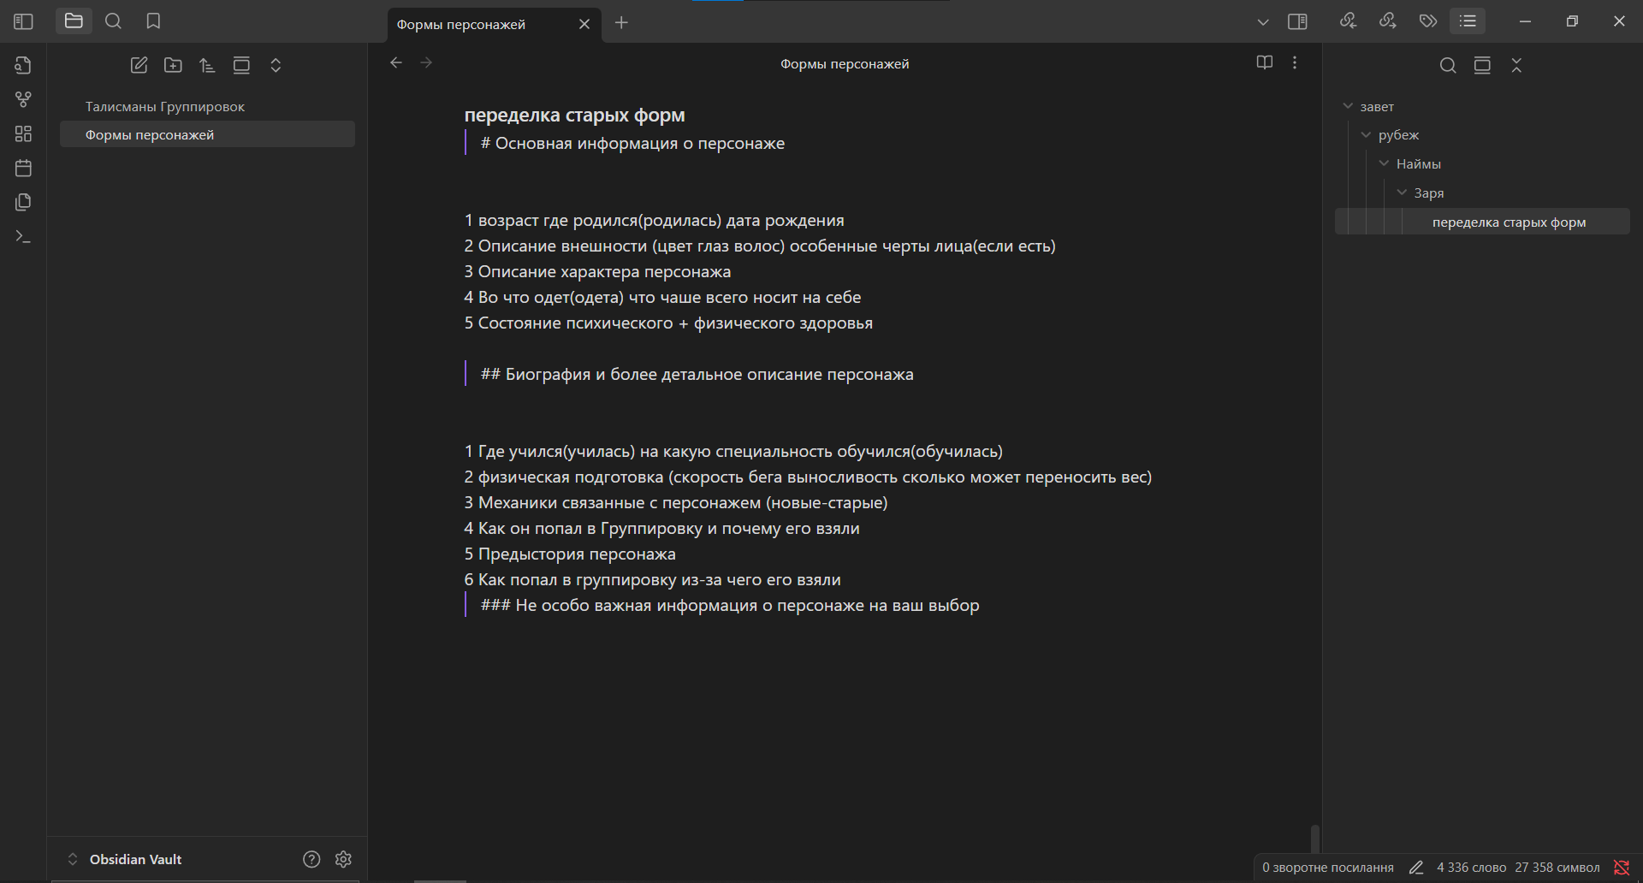This screenshot has height=883, width=1643.
Task: Jump to переделка старых форм in outline
Action: 1509,222
